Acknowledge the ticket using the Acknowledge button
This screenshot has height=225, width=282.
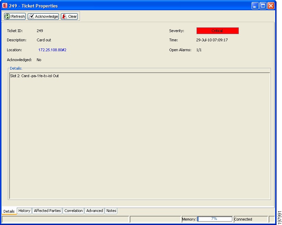tap(43, 16)
